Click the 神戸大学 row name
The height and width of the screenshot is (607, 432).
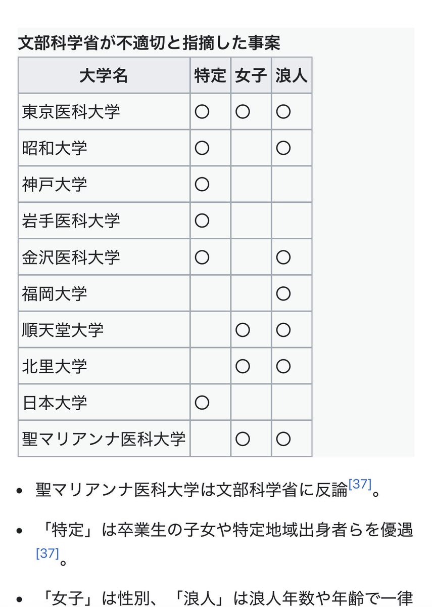coord(55,184)
